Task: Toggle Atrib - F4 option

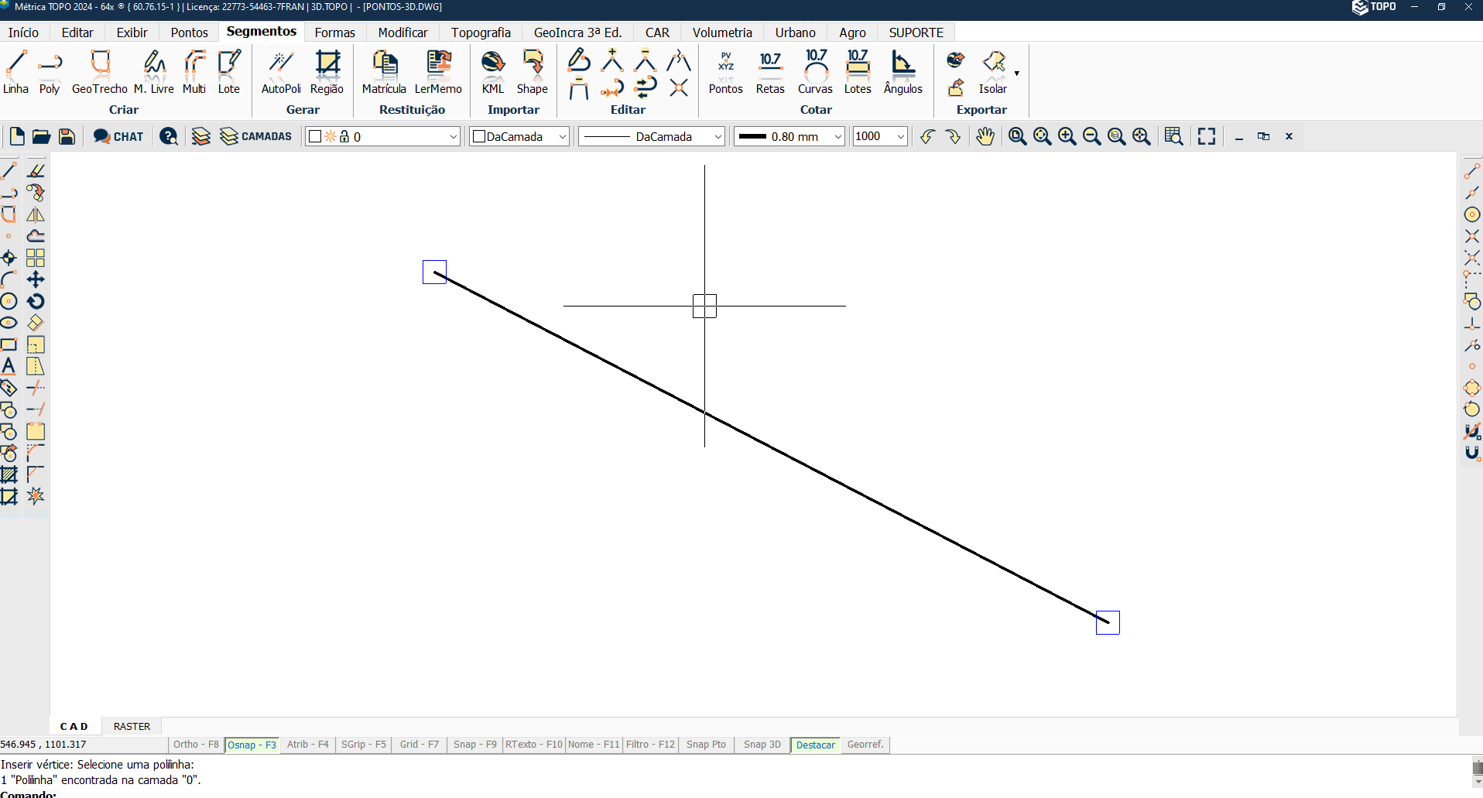Action: [307, 745]
